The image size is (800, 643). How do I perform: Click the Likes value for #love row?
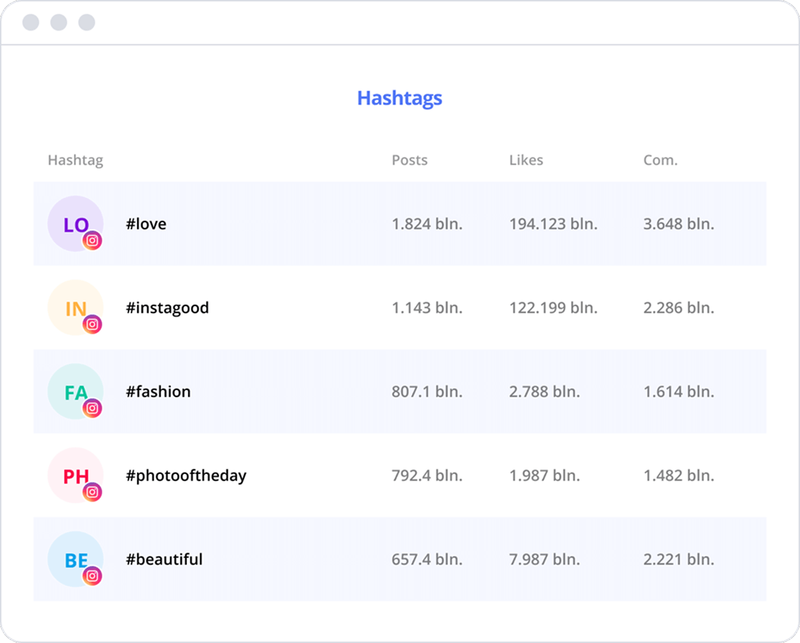(552, 224)
